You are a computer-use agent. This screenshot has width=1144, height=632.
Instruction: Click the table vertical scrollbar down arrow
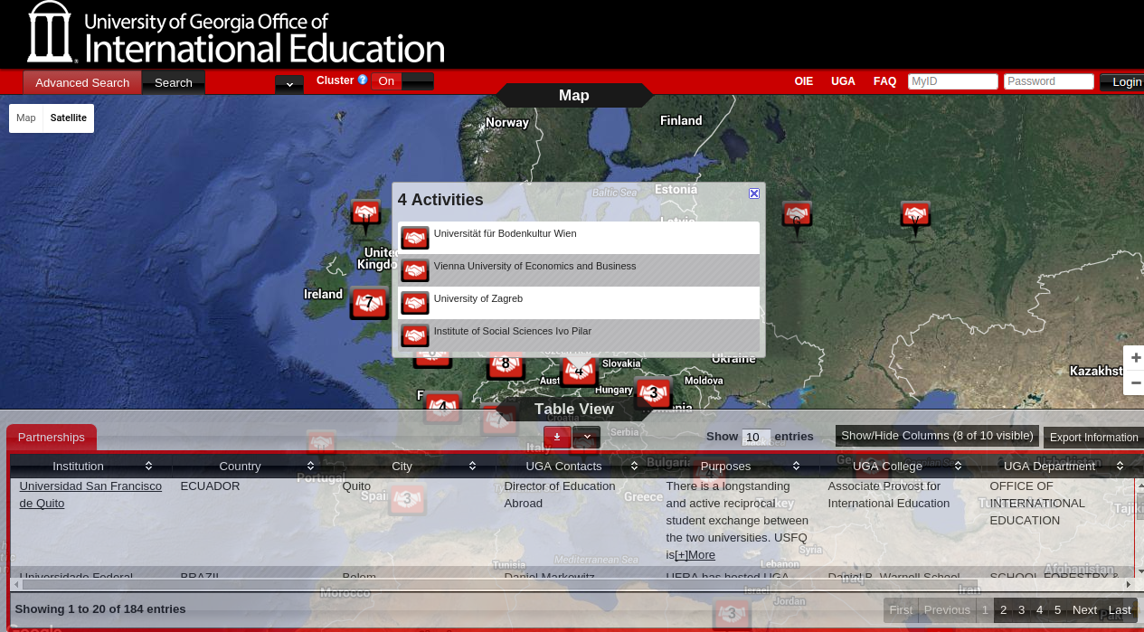click(1139, 571)
